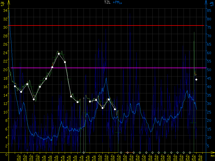Click the TZL title label
Screen dimensions: 215x161
(x=108, y=2)
